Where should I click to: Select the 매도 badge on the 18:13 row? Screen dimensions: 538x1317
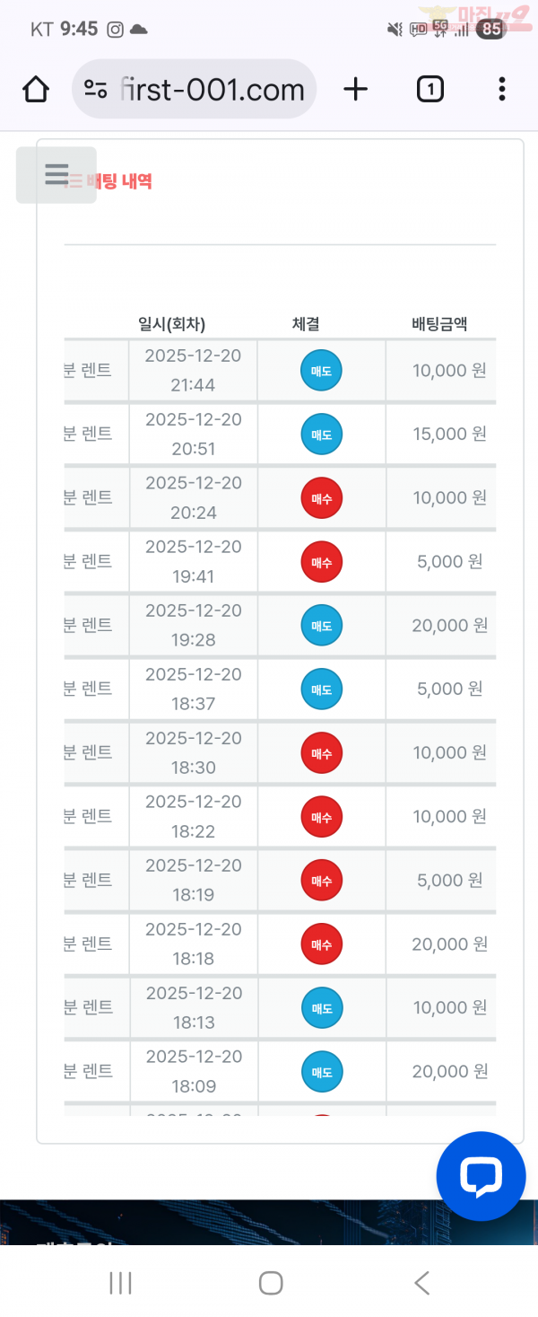click(322, 1007)
